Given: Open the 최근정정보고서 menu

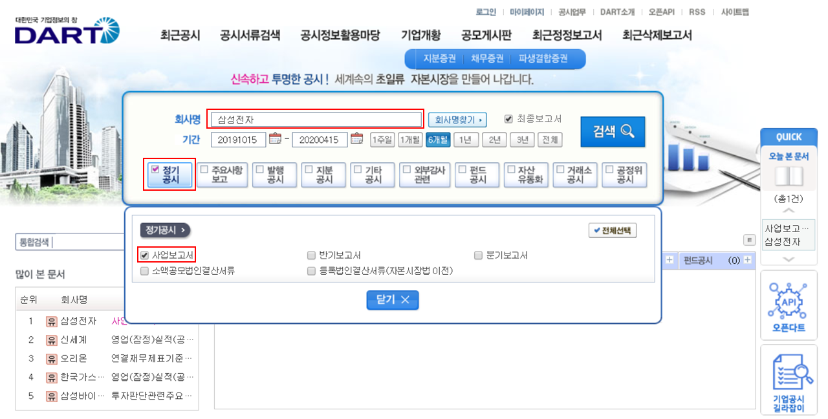Looking at the screenshot, I should pyautogui.click(x=567, y=36).
